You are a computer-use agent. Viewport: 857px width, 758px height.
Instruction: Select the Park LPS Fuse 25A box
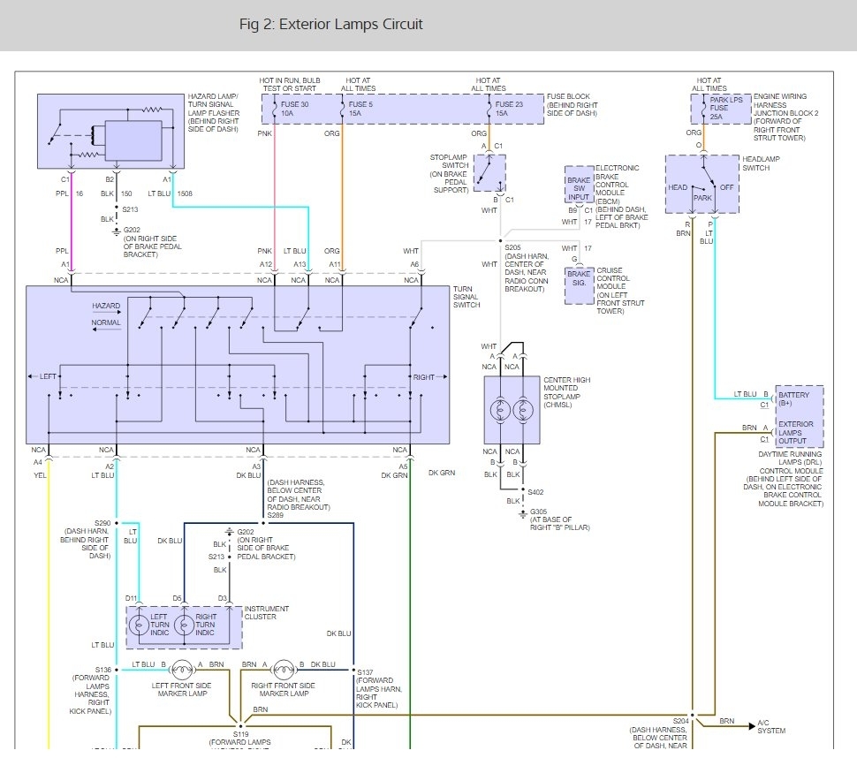click(720, 110)
